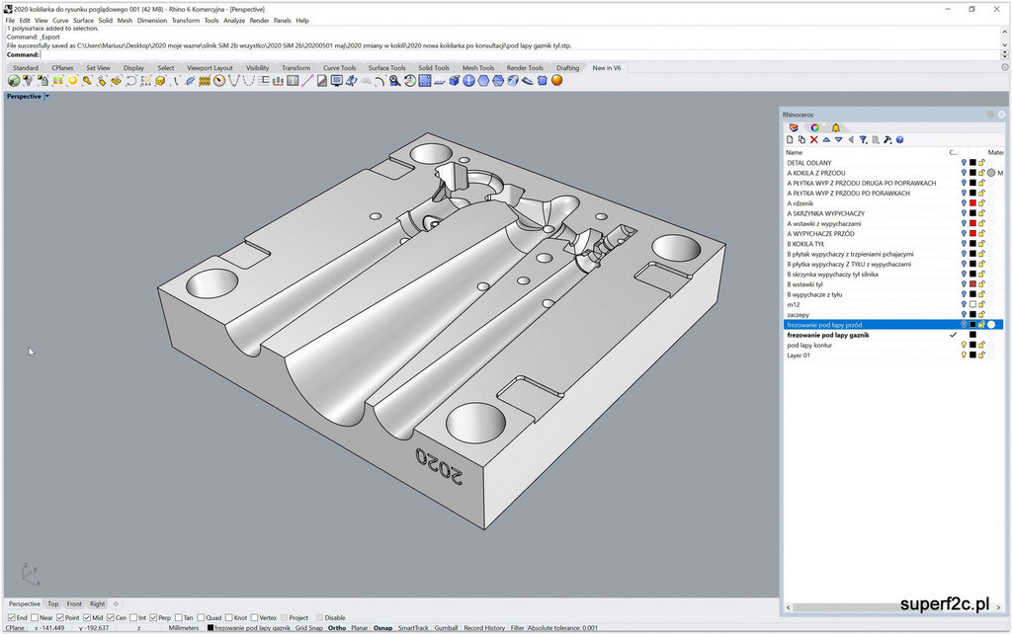Click the layers panel Help question icon

click(900, 140)
